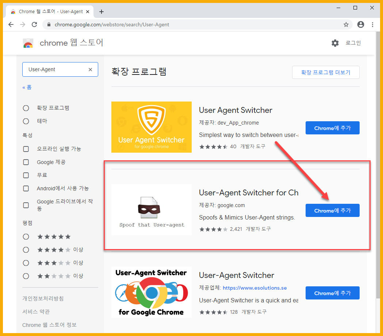Click 개발자 도구 category beside 128 ratings
The height and width of the screenshot is (336, 383).
tap(254, 312)
